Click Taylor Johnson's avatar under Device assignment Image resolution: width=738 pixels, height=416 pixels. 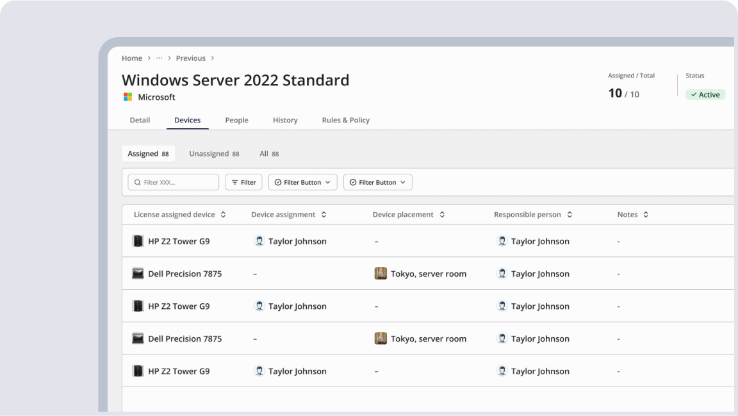259,241
